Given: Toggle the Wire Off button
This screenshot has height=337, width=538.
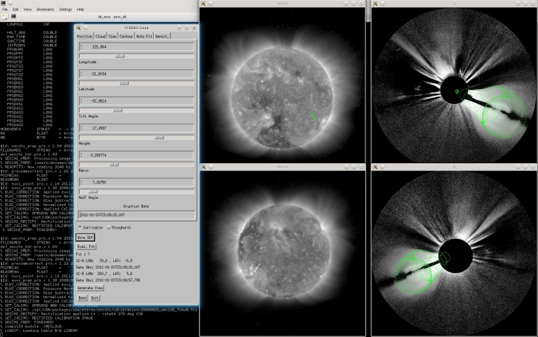Looking at the screenshot, I should (x=86, y=237).
